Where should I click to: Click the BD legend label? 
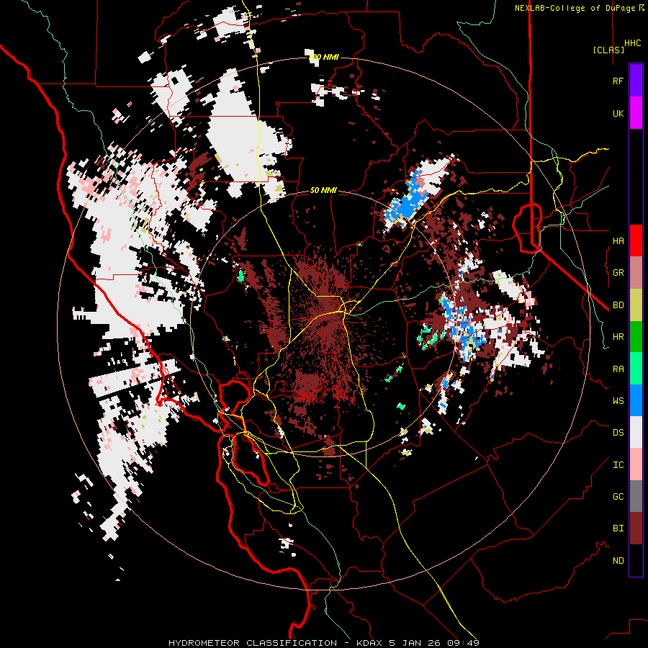point(618,305)
